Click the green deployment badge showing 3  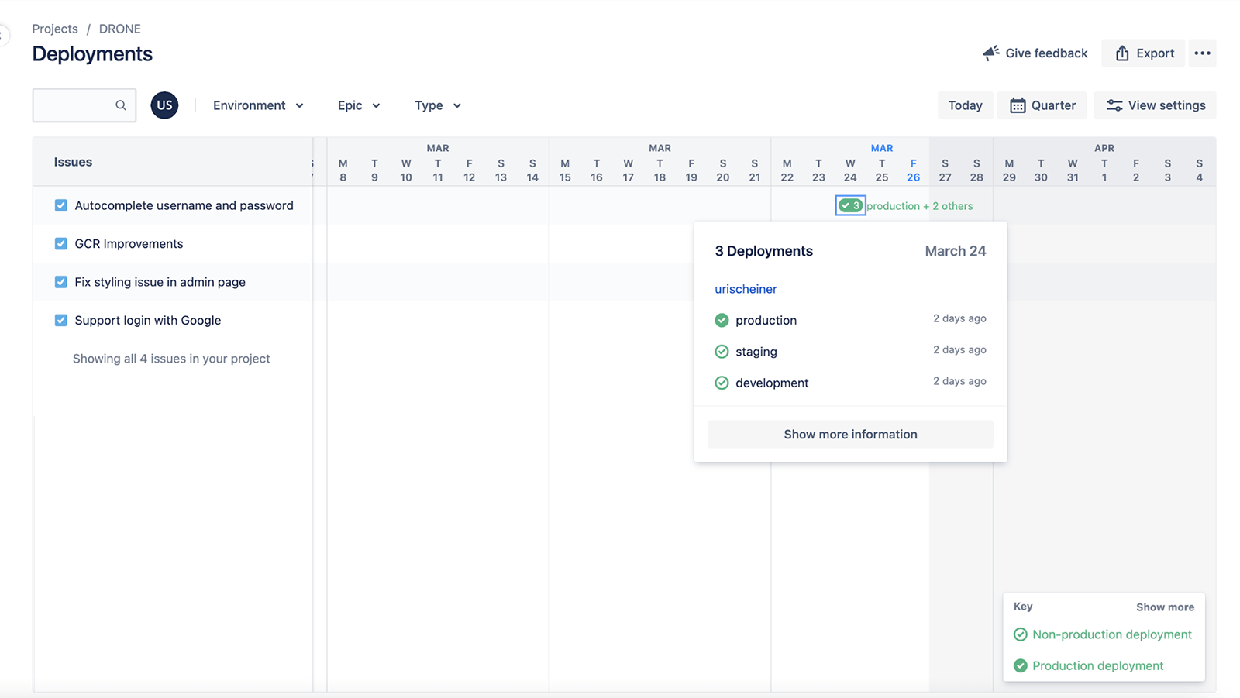point(850,205)
